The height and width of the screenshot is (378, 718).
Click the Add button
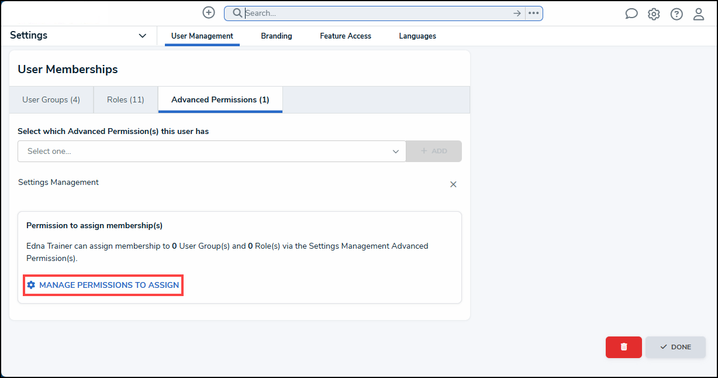coord(434,151)
